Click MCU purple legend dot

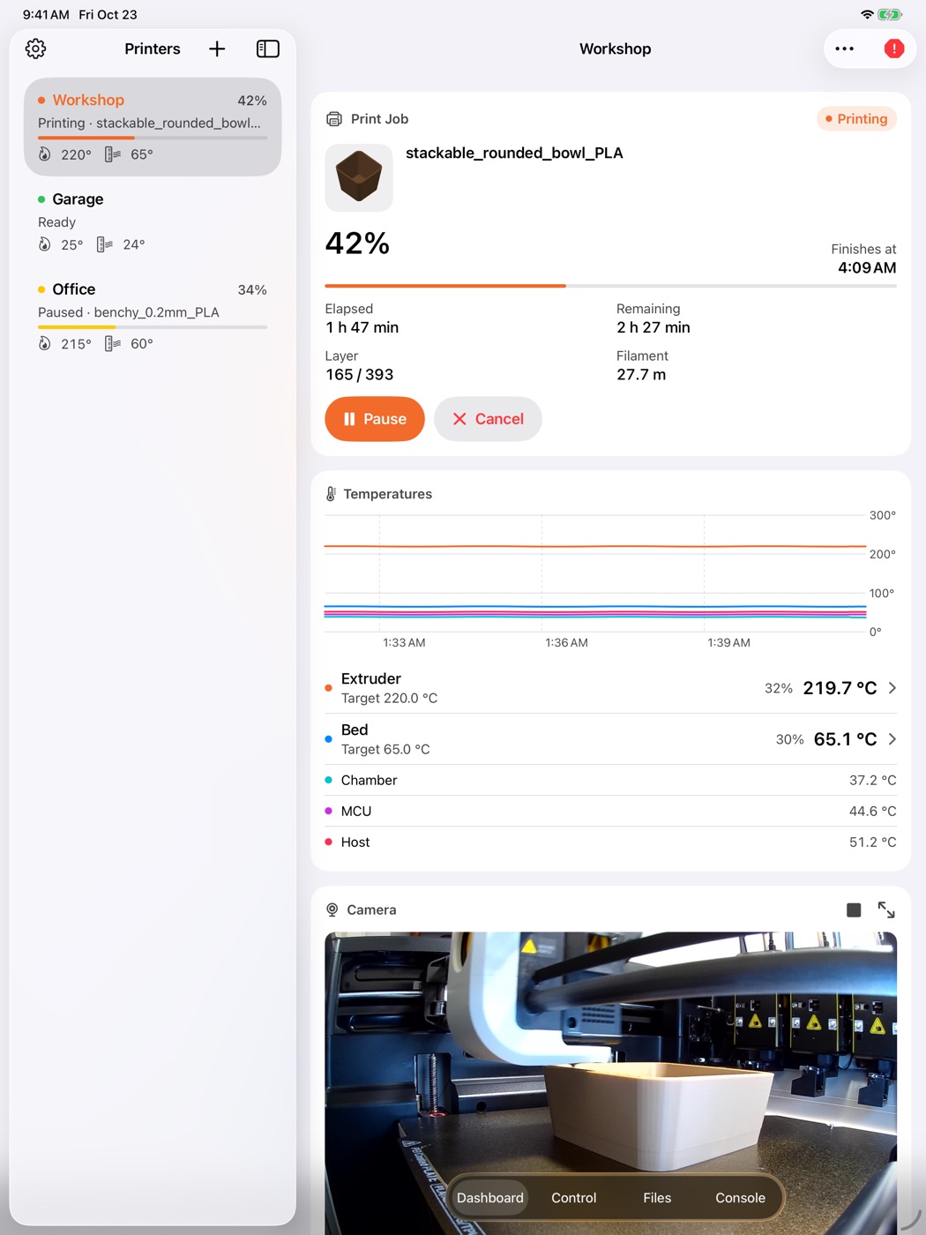click(x=329, y=811)
